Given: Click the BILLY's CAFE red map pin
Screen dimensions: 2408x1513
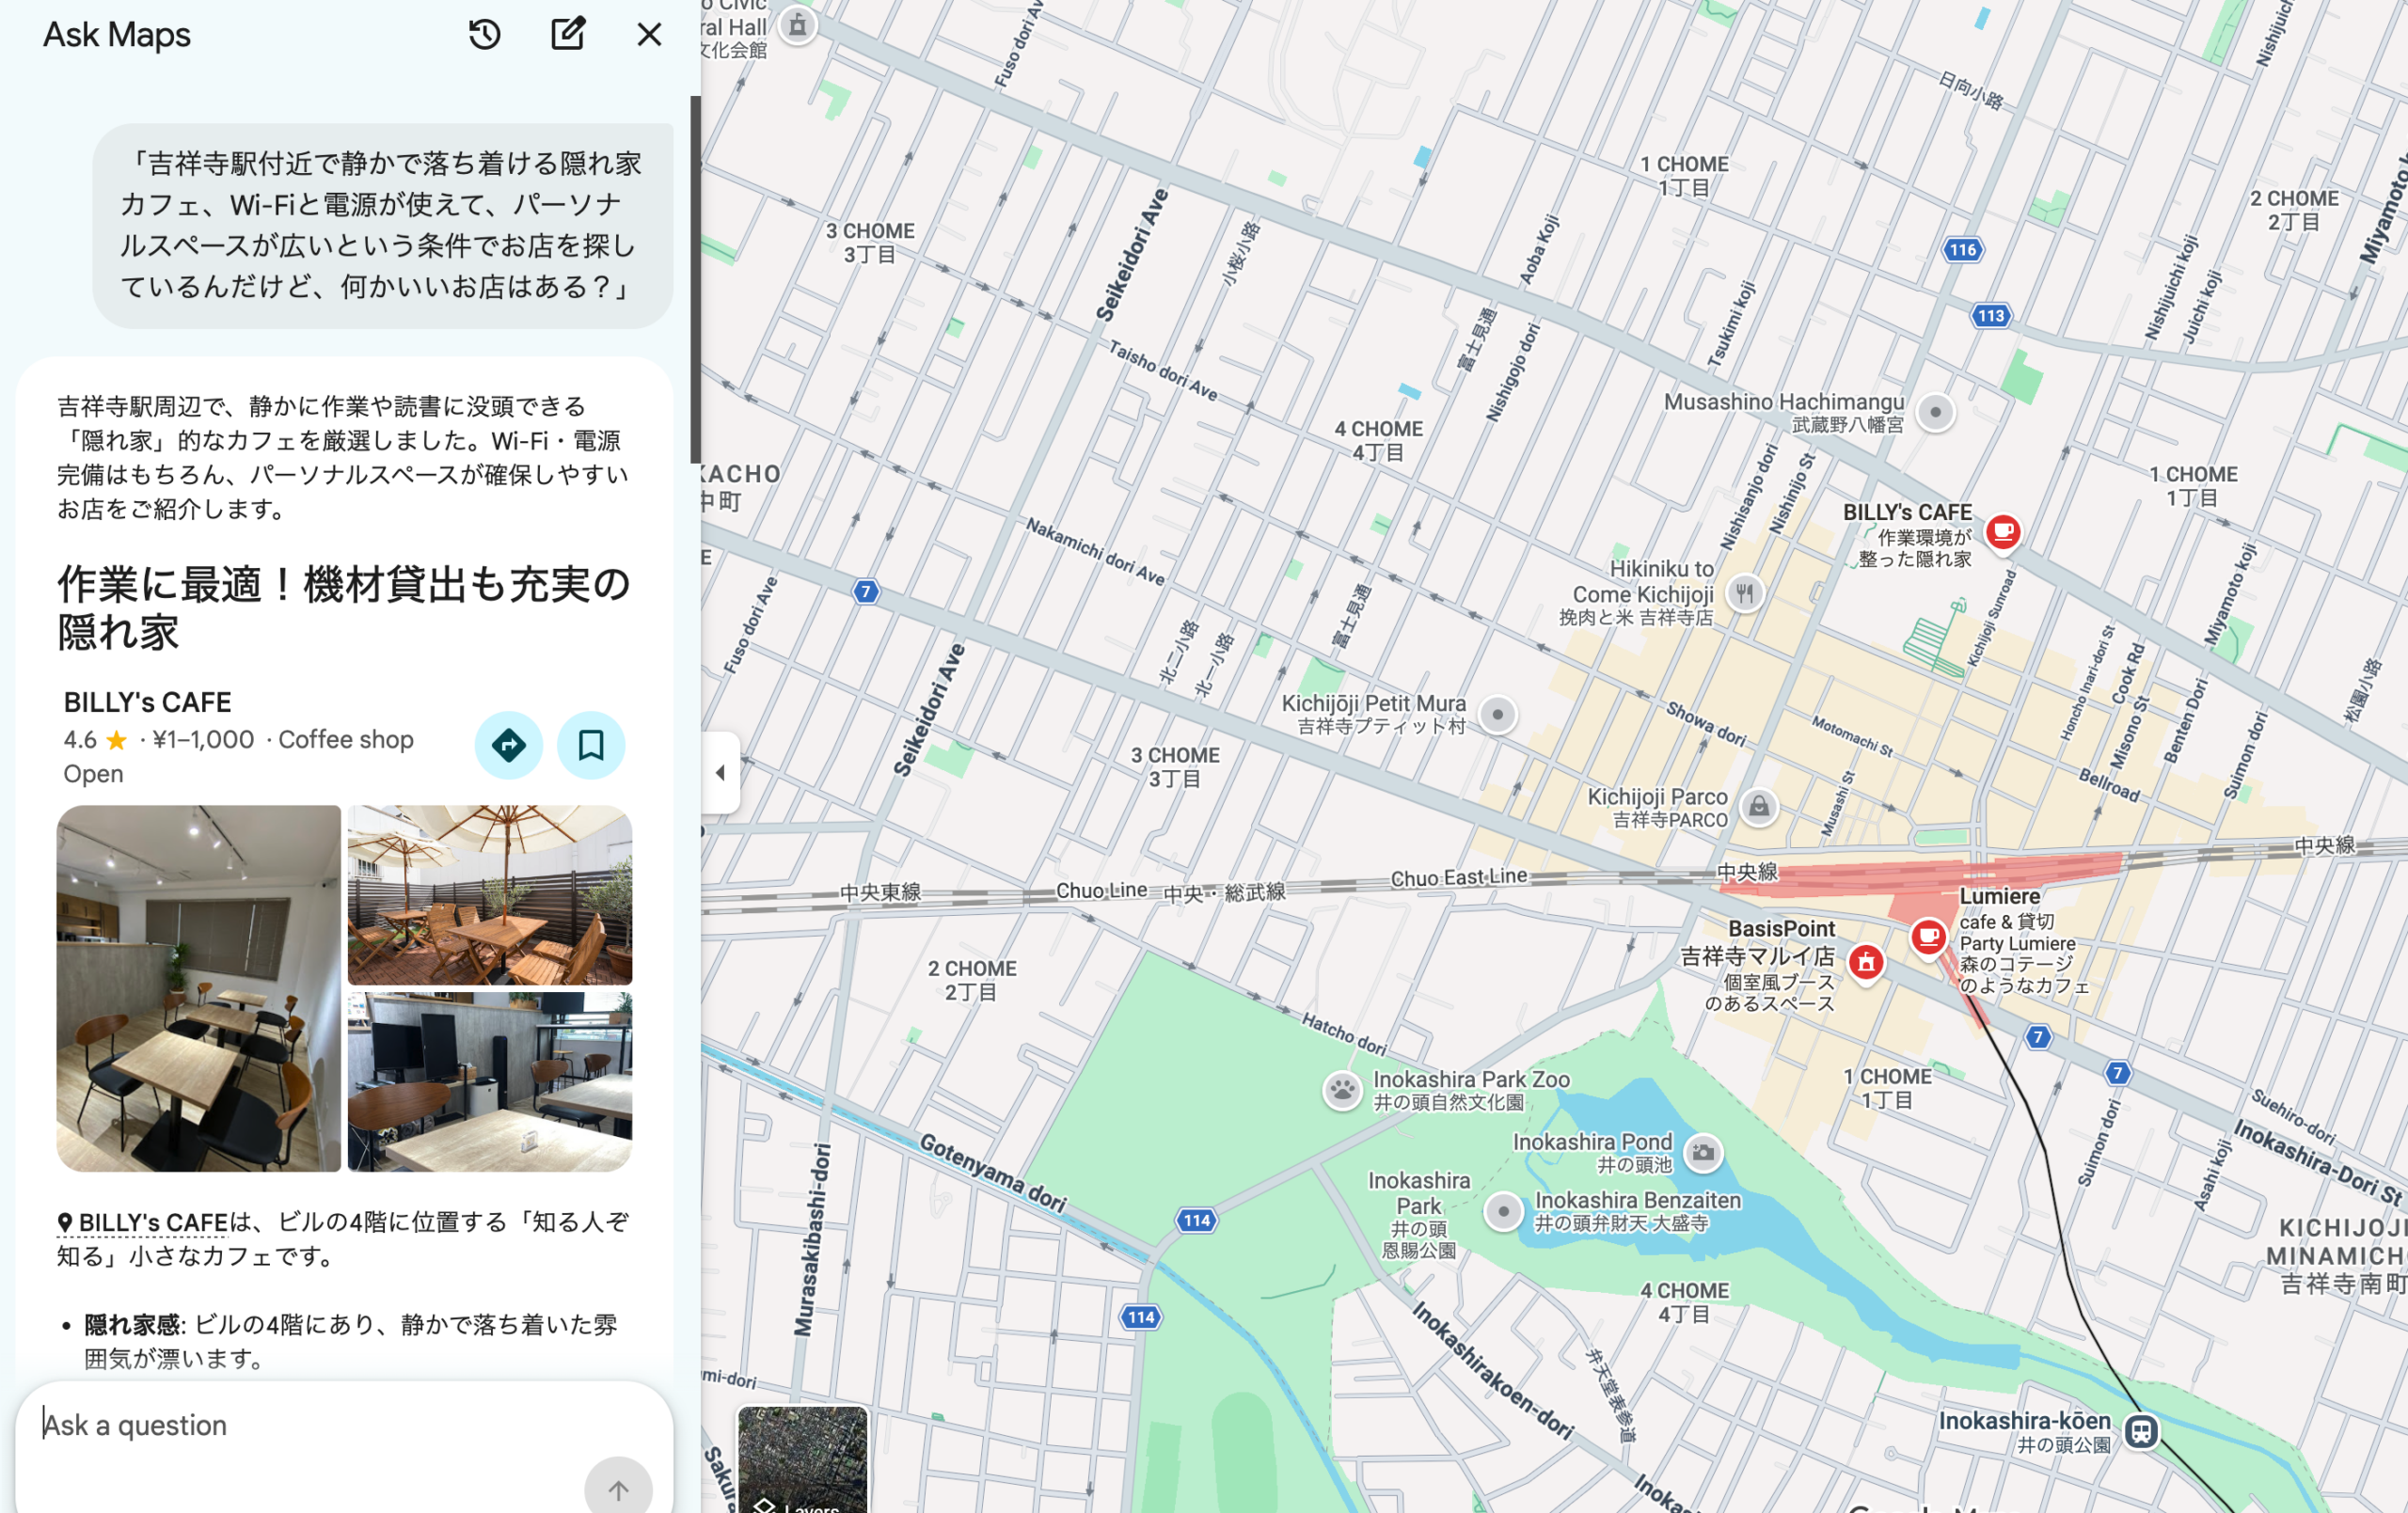Looking at the screenshot, I should [x=2002, y=530].
